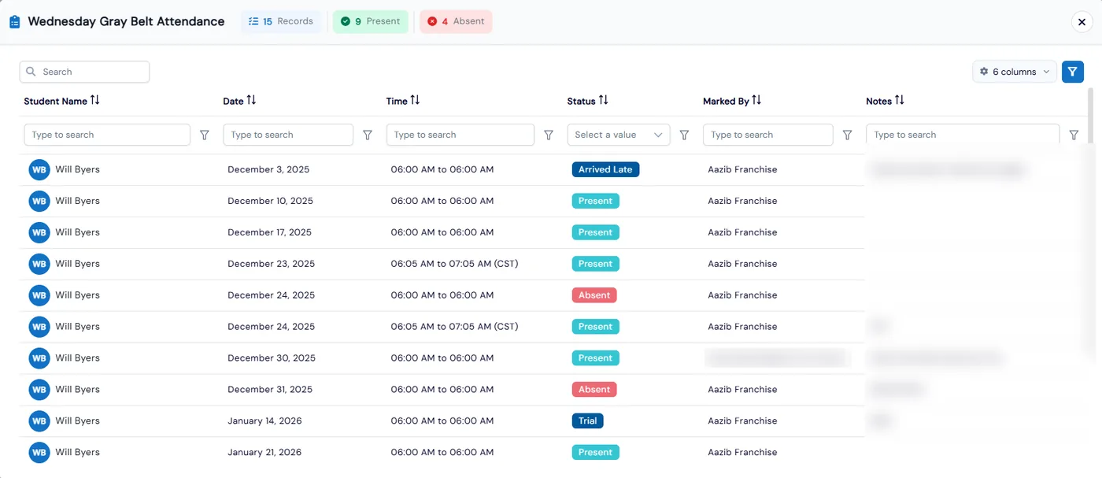Screen dimensions: 1102x478
Task: Expand the Status 'Select a value' dropdown
Action: click(619, 135)
